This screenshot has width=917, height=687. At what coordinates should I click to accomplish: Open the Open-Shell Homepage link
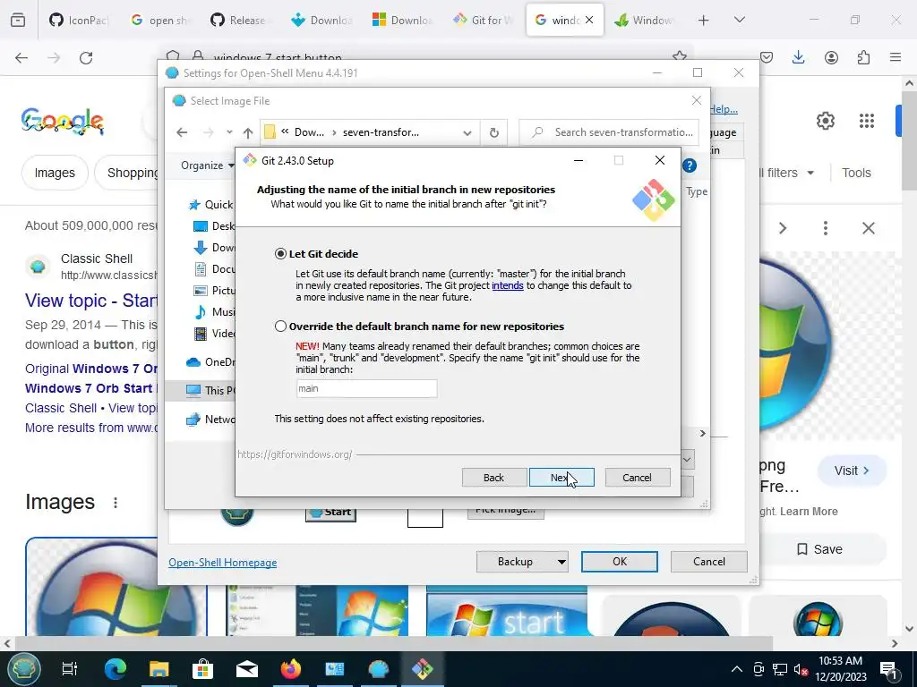click(222, 563)
